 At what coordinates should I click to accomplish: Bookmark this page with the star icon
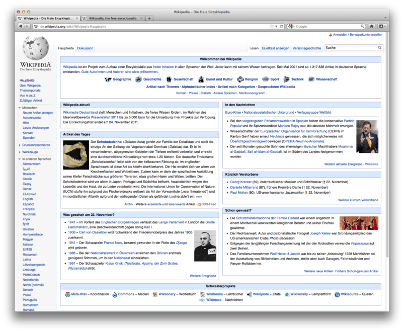click(x=272, y=26)
